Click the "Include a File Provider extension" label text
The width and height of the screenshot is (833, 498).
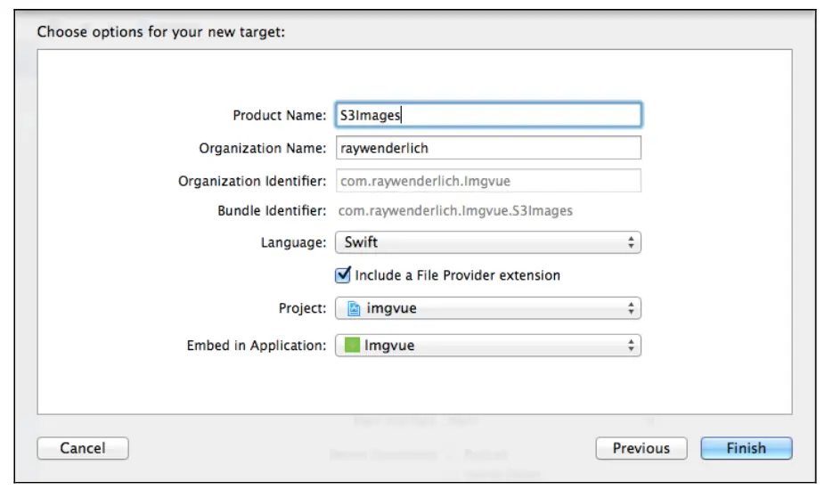tap(457, 275)
